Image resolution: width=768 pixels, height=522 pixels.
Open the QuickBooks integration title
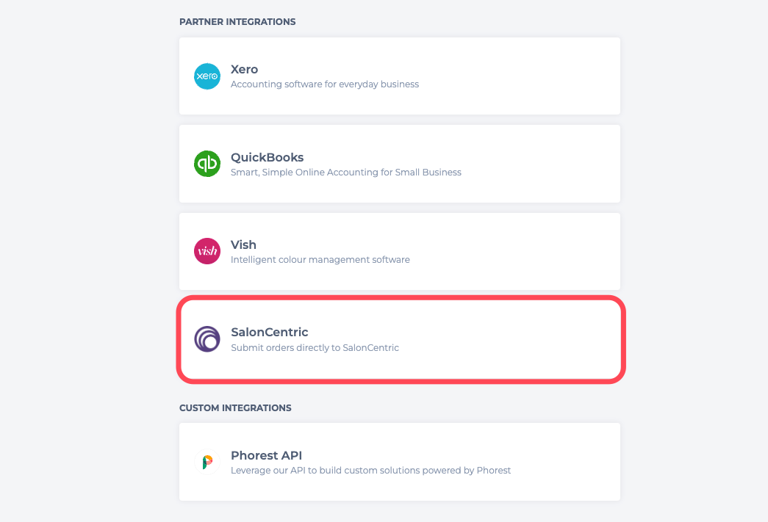tap(267, 158)
